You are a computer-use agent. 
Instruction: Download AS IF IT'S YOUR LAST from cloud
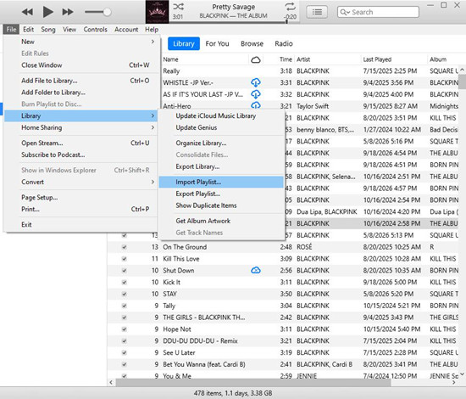[x=256, y=94]
